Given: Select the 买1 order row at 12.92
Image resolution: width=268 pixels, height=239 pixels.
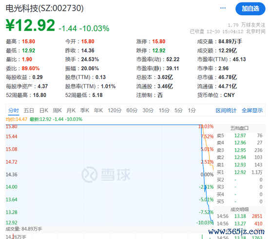Looking at the screenshot, I should pyautogui.click(x=239, y=172).
